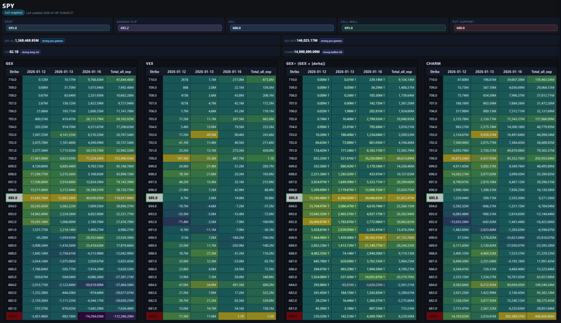Viewport: 561px width, 323px height.
Task: Click the GEX+ (GEX × |delta|) table title
Action: click(x=306, y=63)
